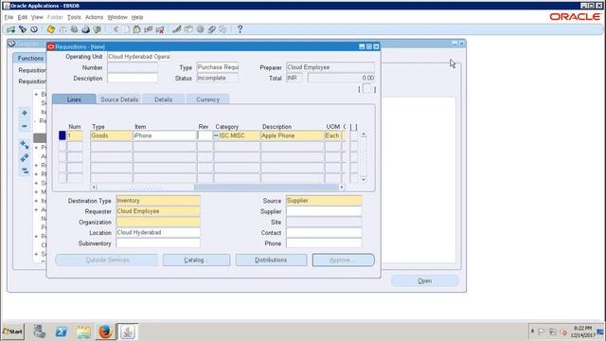Open the Firefox taskbar icon

[x=105, y=332]
